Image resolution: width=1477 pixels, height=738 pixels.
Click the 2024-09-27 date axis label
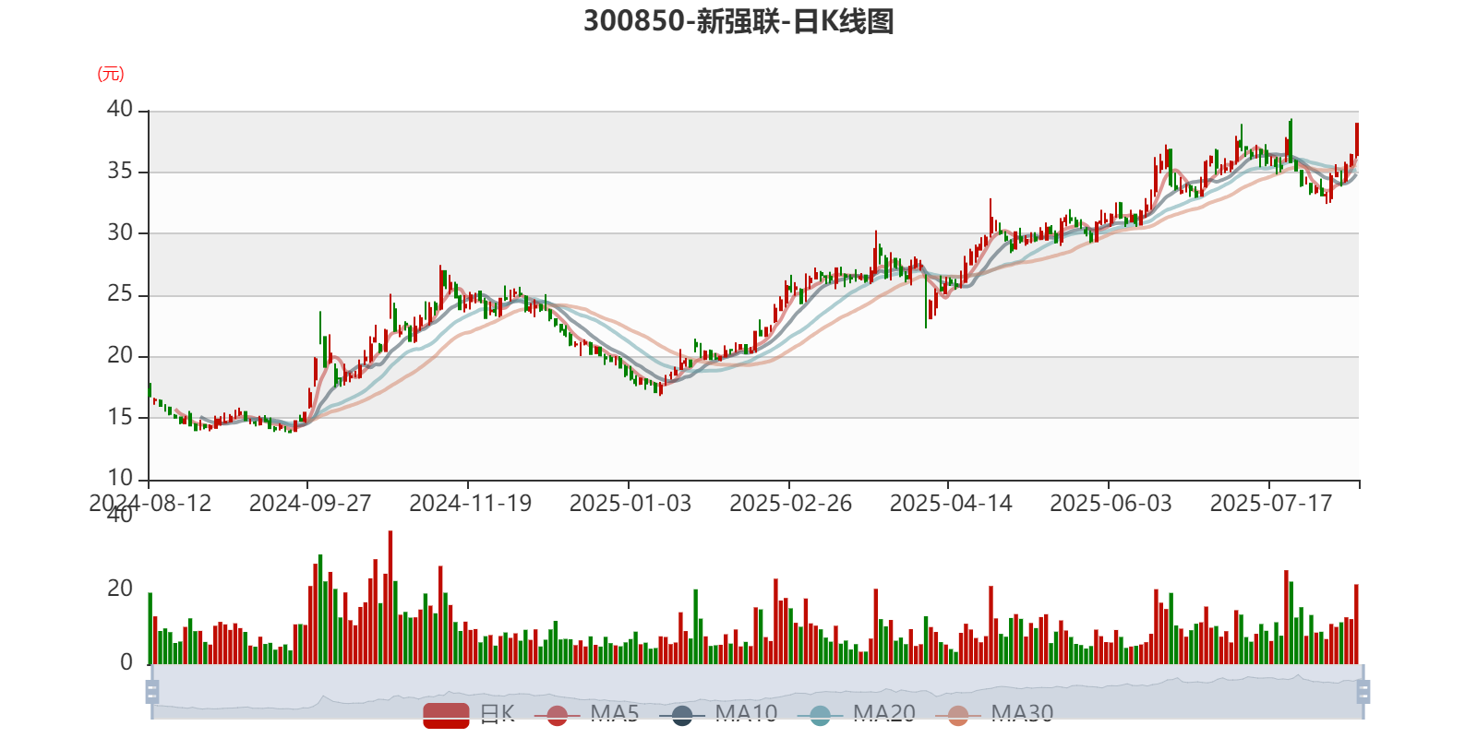pyautogui.click(x=310, y=504)
